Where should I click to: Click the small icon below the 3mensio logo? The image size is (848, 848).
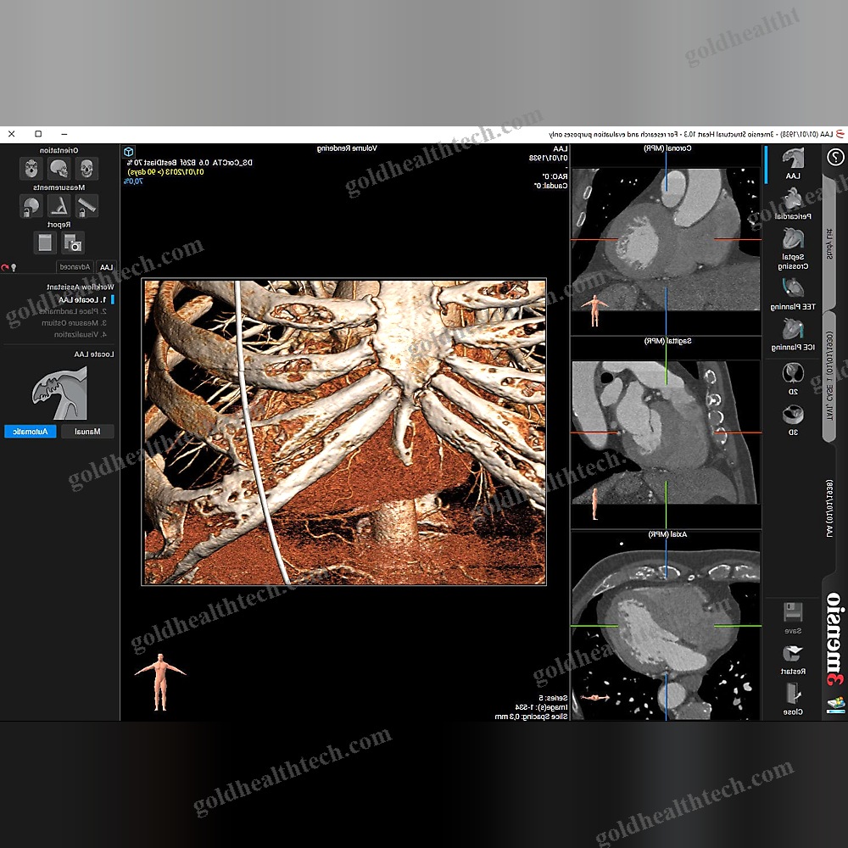835,705
